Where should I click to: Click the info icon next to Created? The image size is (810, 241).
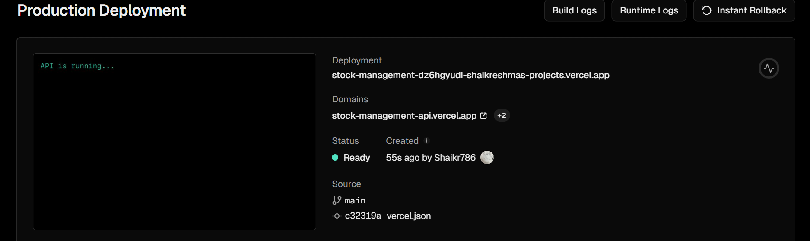(426, 140)
